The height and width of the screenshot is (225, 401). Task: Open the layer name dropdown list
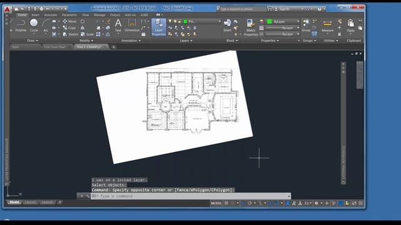pos(219,21)
